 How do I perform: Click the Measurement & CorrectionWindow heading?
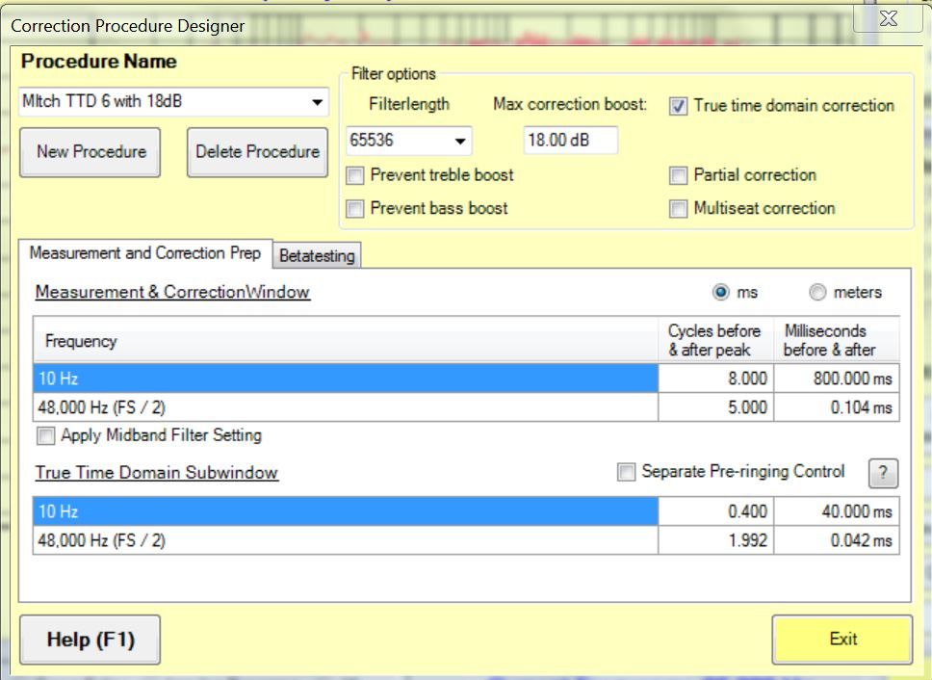(172, 293)
